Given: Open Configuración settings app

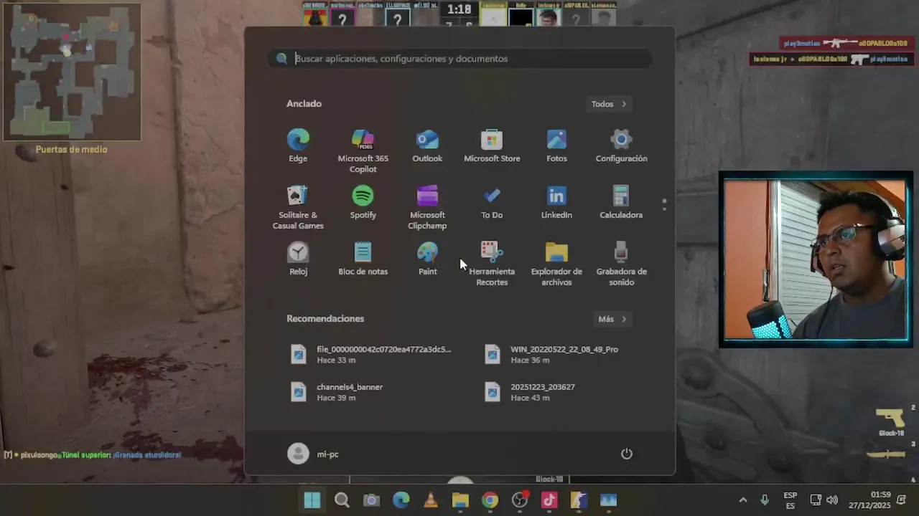Looking at the screenshot, I should tap(621, 146).
